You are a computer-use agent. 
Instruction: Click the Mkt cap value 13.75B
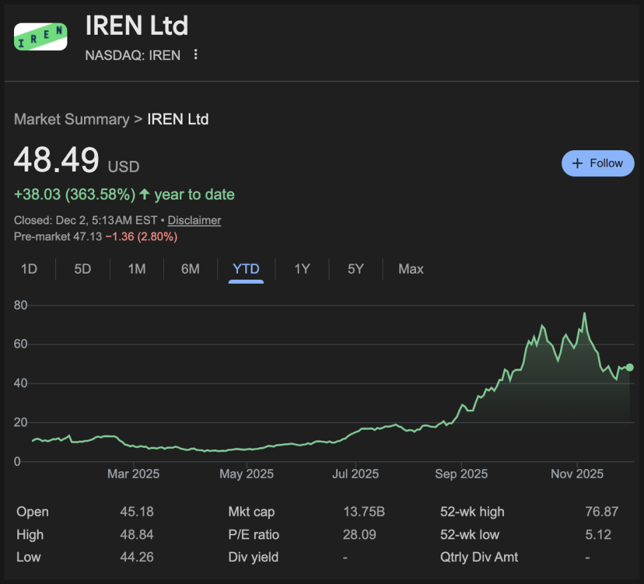[x=363, y=512]
